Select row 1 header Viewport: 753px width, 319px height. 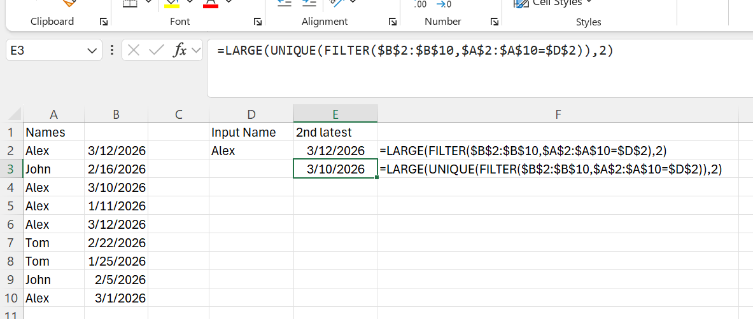[11, 132]
